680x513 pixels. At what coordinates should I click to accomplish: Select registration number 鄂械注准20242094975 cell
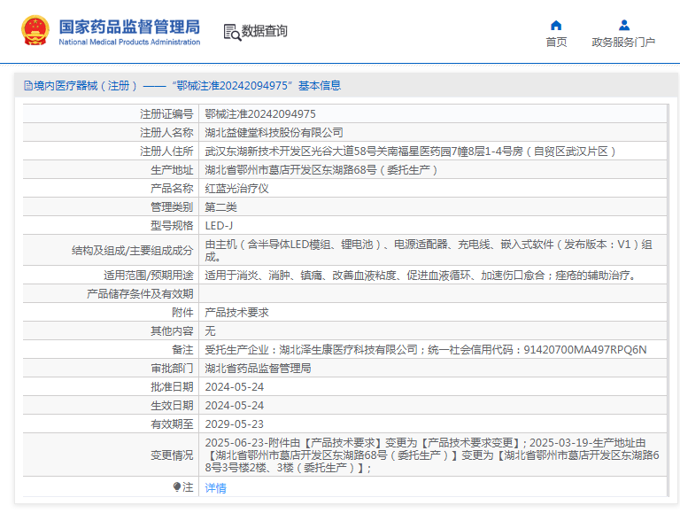tap(260, 113)
